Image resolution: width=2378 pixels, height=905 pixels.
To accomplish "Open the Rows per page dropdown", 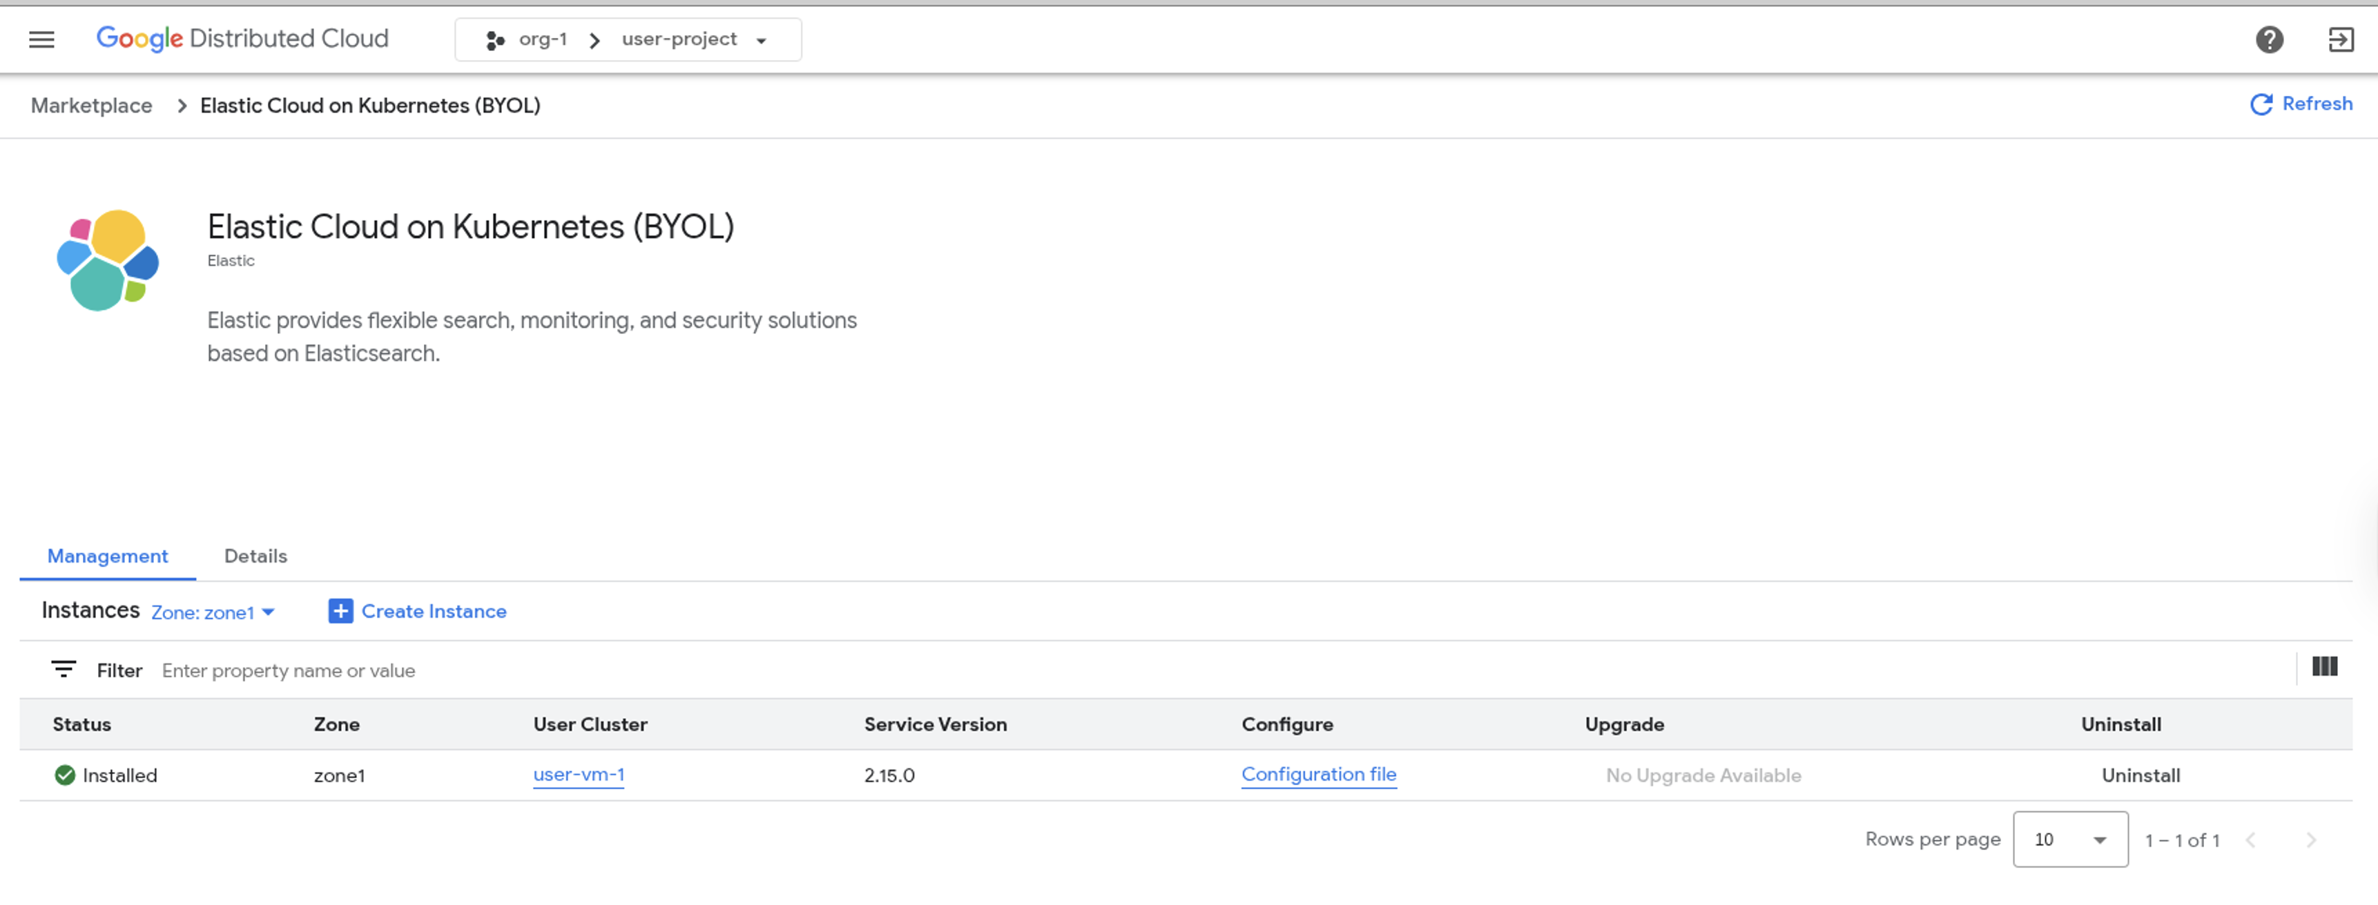I will tap(2069, 839).
